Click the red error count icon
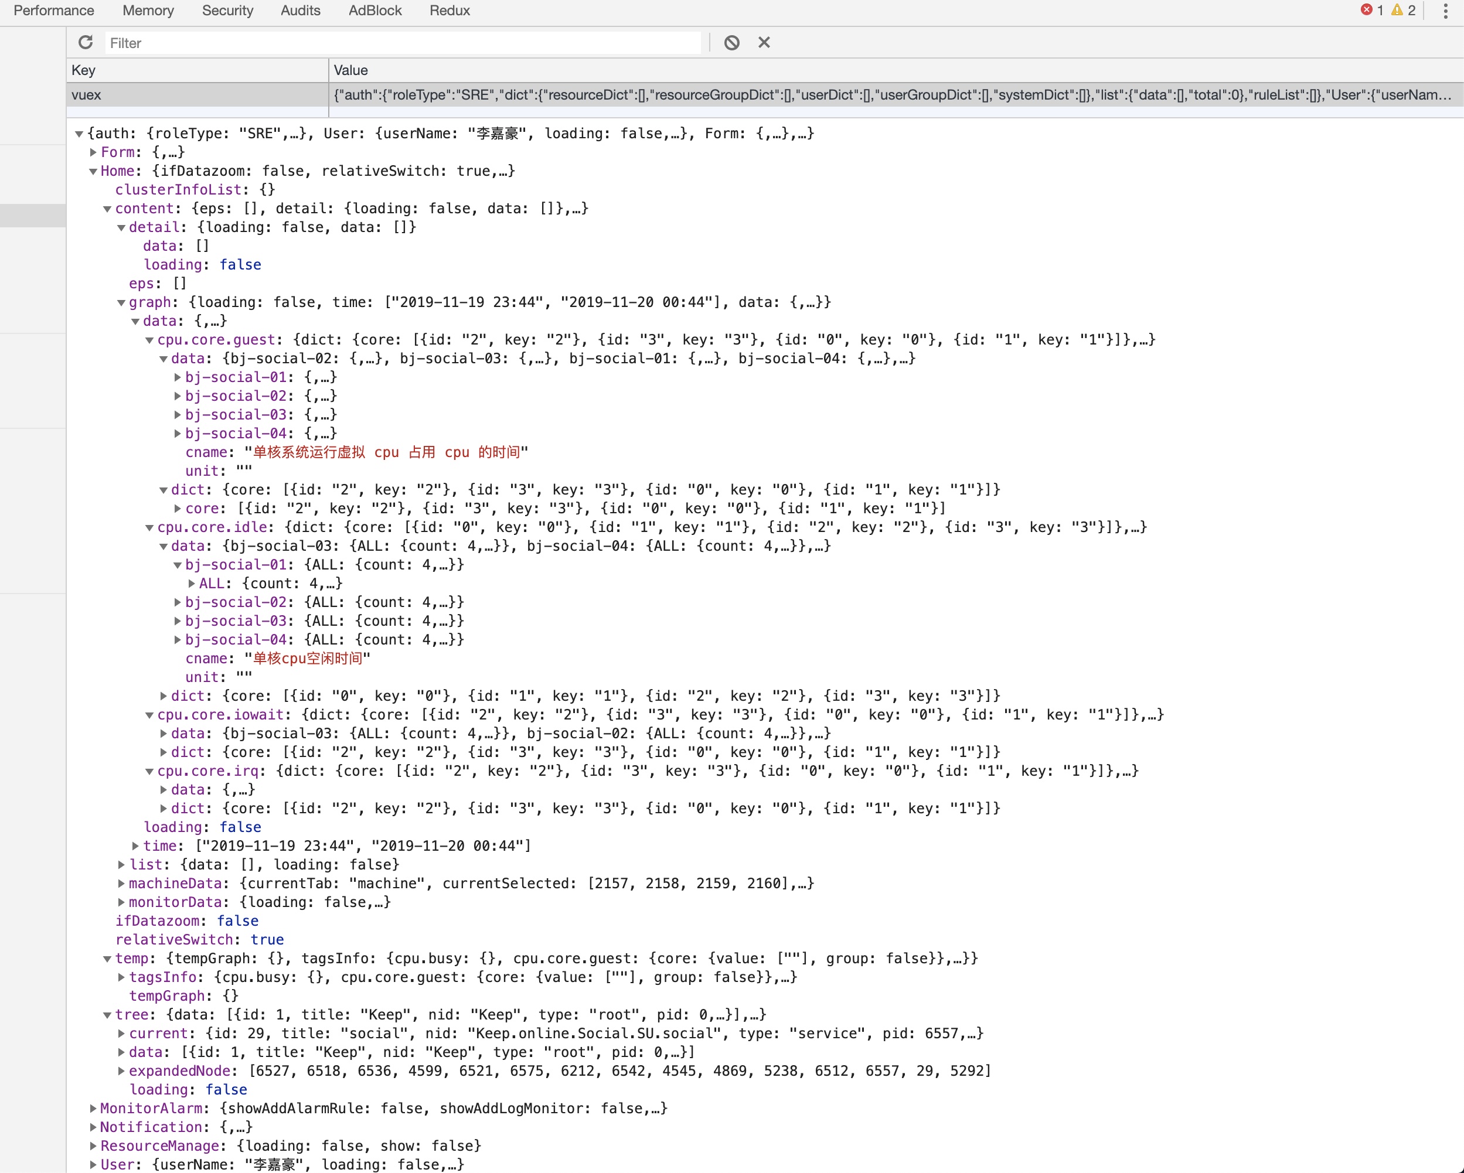This screenshot has width=1464, height=1173. pyautogui.click(x=1367, y=10)
